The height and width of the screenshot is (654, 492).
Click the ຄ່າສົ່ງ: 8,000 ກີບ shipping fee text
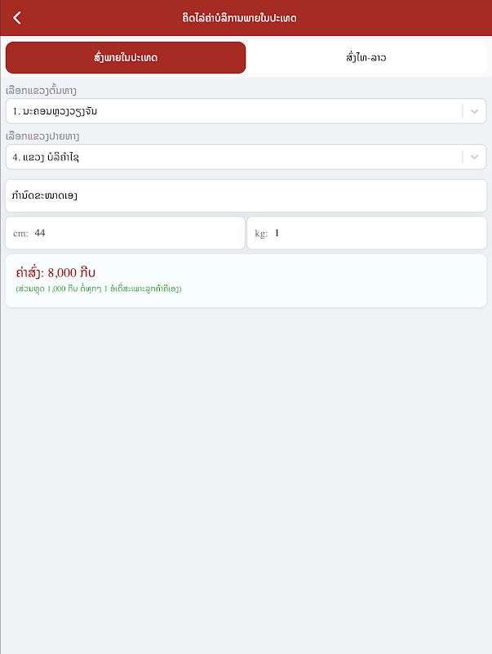click(x=55, y=273)
